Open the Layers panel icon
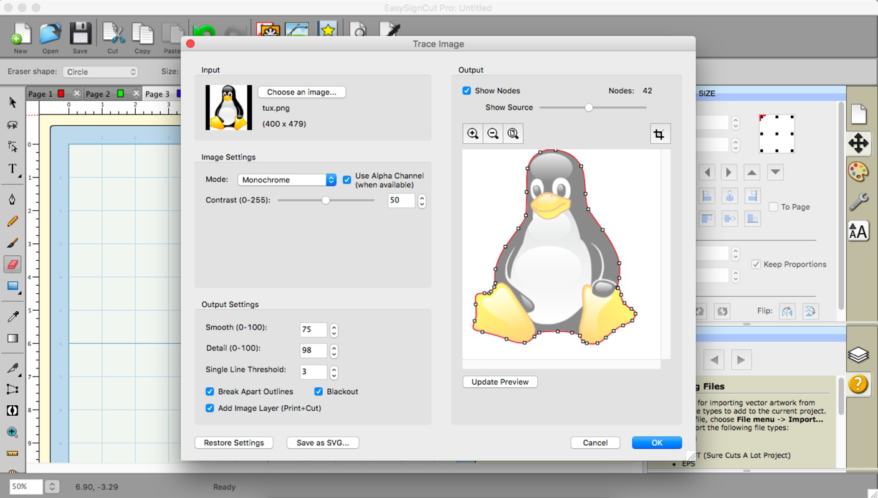Viewport: 878px width, 498px height. [859, 355]
